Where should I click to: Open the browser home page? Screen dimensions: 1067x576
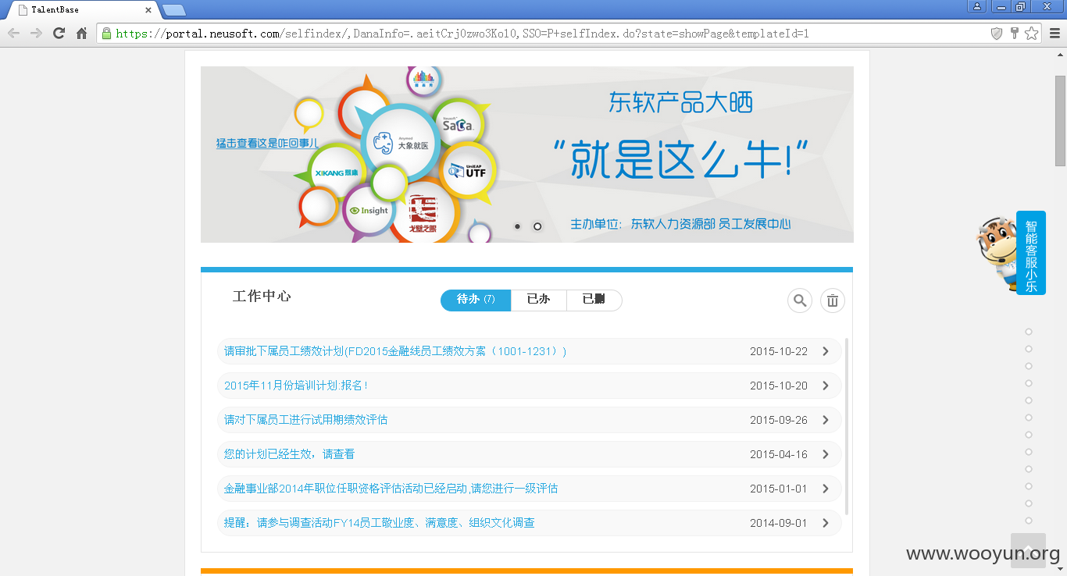coord(81,34)
